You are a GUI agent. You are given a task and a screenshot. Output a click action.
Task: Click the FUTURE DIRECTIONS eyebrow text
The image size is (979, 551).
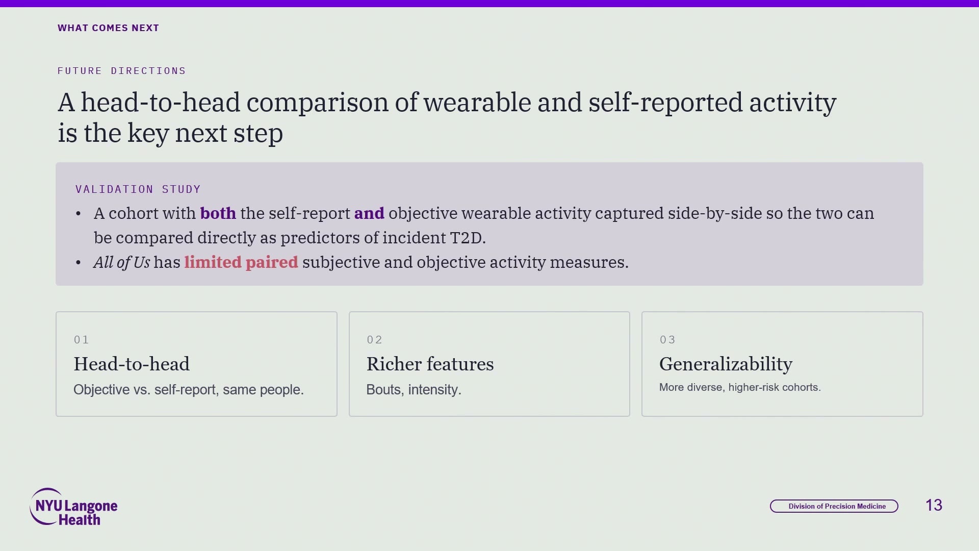[x=121, y=71]
